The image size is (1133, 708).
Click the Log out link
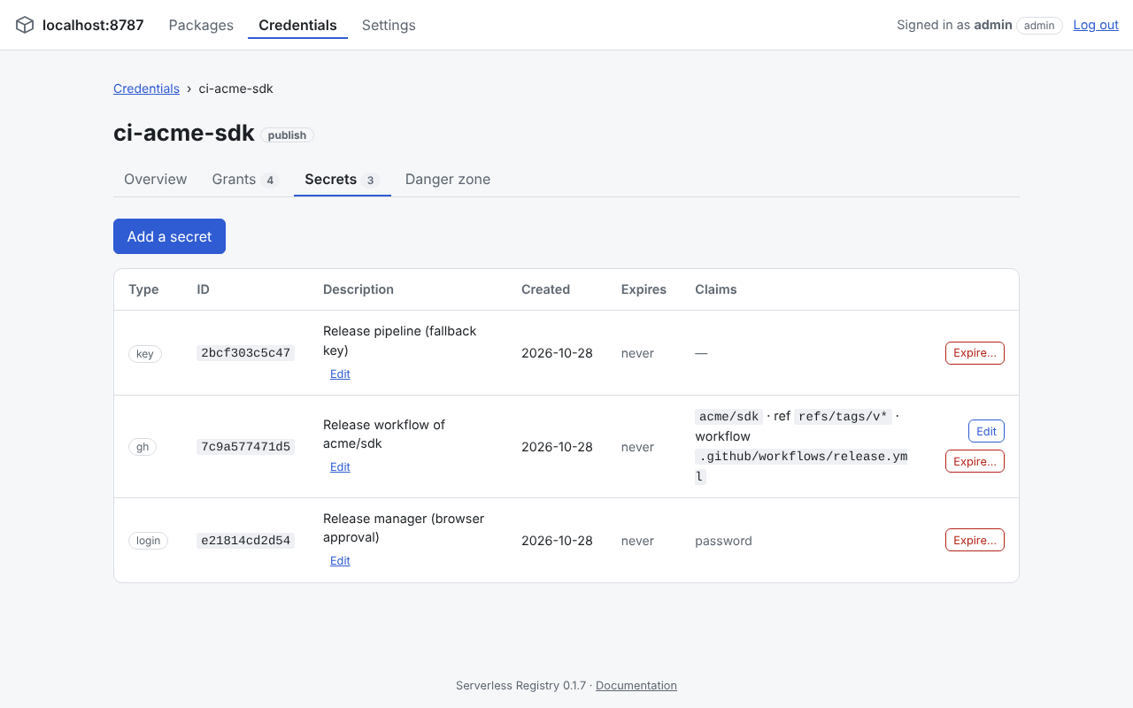(1096, 25)
